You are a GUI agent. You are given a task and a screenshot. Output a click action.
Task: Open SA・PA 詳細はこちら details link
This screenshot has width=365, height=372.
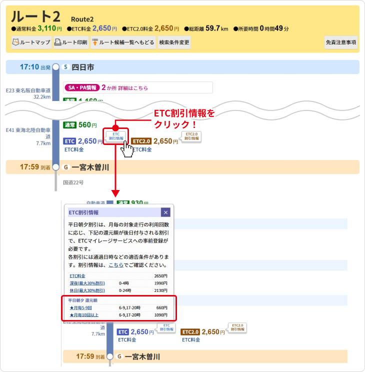pos(125,88)
